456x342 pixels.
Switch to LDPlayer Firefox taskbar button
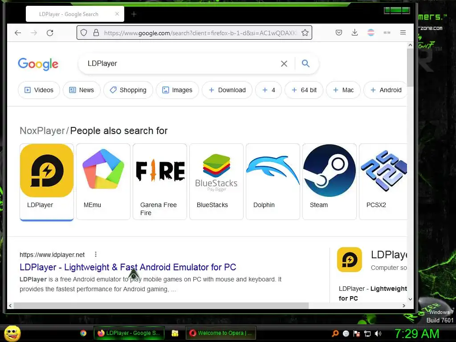tap(129, 333)
